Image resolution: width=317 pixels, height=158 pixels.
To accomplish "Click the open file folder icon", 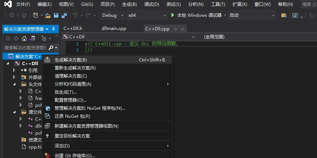I will (48, 15).
